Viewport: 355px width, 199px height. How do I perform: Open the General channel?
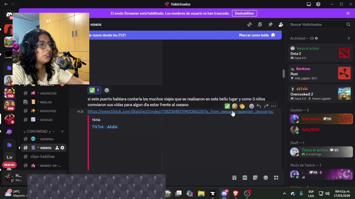tap(44, 139)
